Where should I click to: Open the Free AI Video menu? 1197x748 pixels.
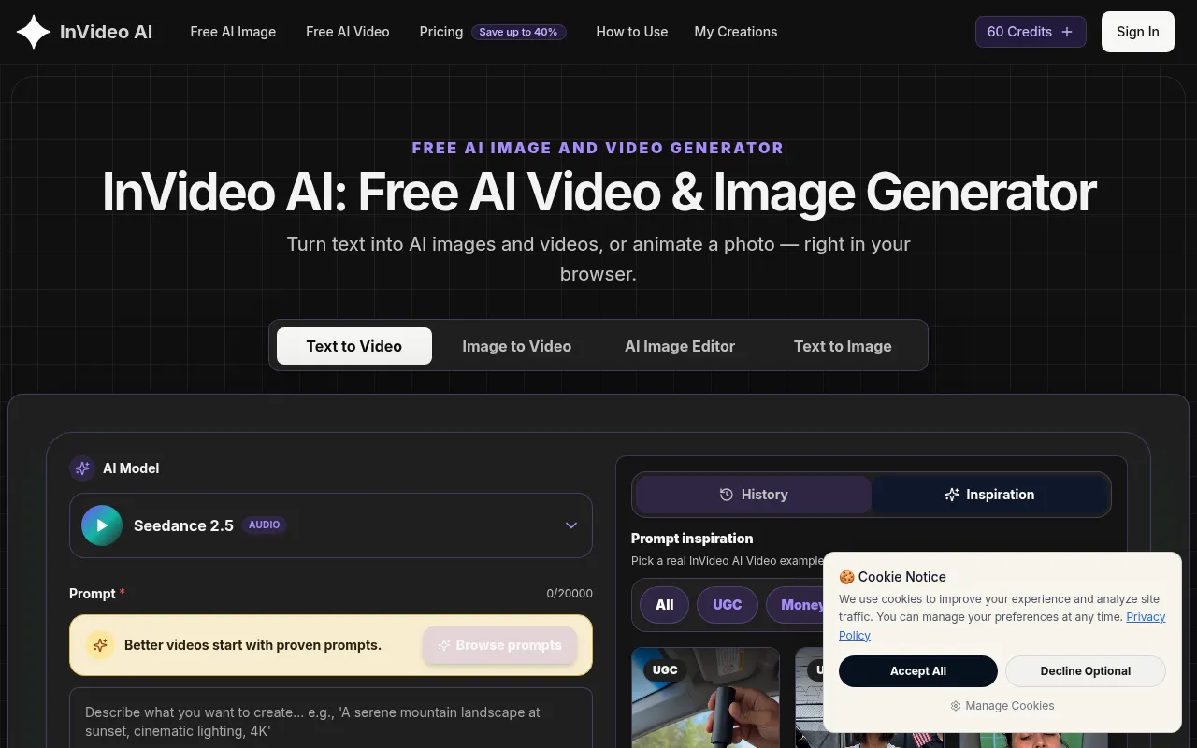(348, 32)
